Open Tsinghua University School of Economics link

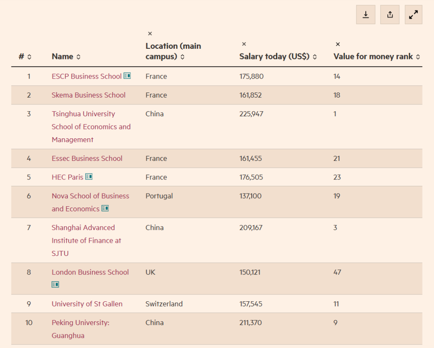click(91, 126)
